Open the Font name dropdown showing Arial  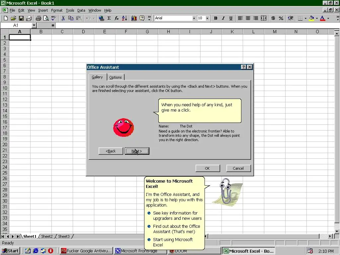[194, 18]
